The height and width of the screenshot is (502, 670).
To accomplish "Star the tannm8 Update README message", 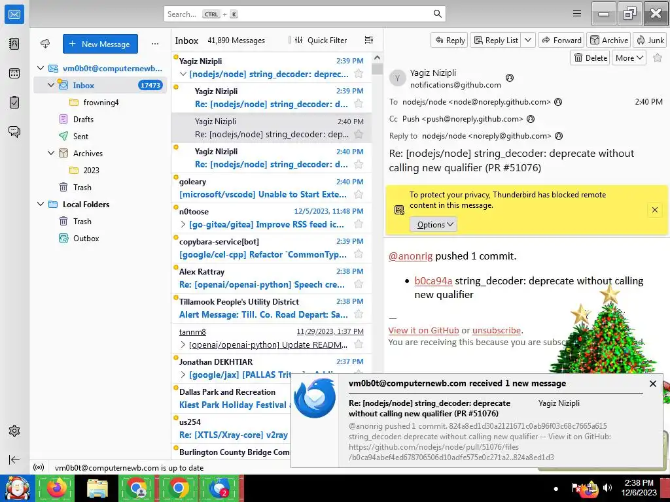I will tap(359, 344).
